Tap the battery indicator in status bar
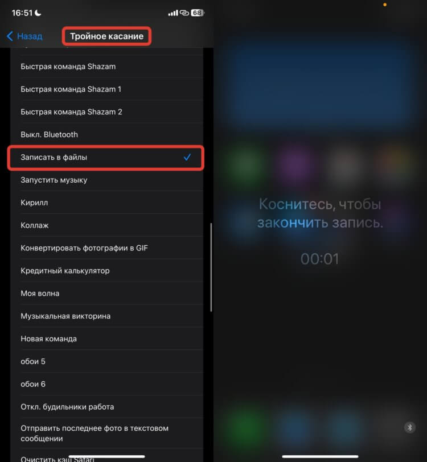Screen dimensions: 427x462 [x=198, y=13]
